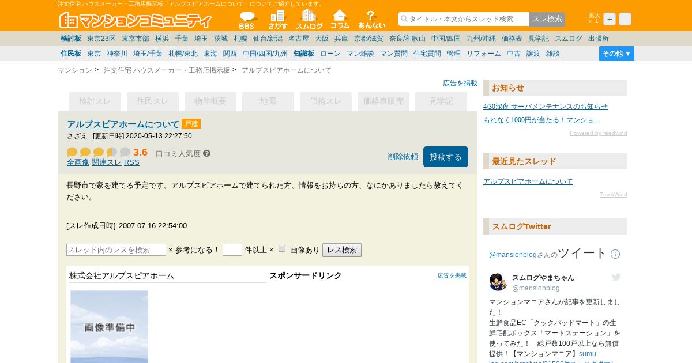Open the 関連スレ link
This screenshot has width=692, height=363.
point(107,162)
